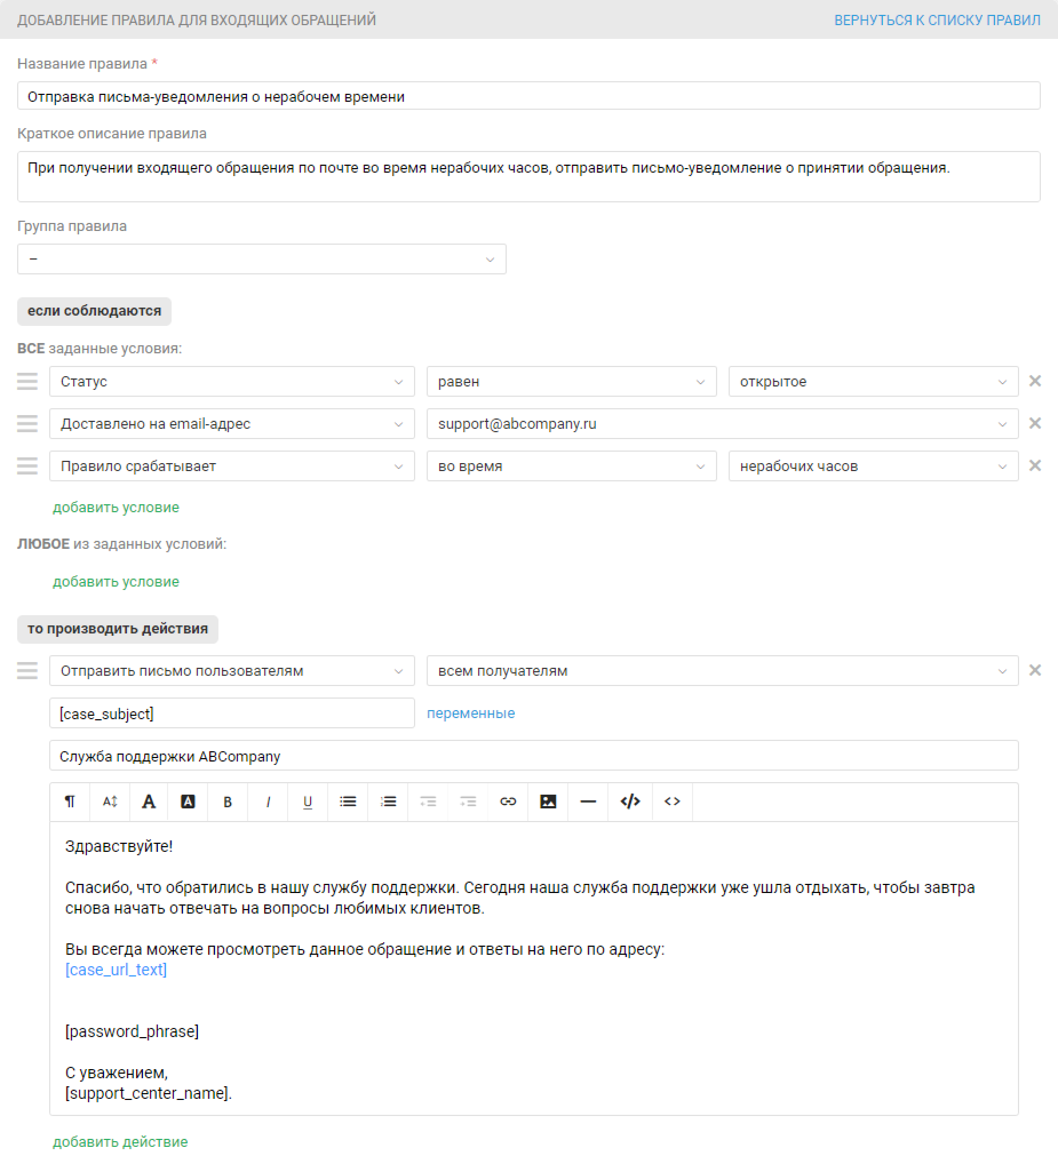1058x1156 pixels.
Task: Click the Название правила input field
Action: point(528,96)
